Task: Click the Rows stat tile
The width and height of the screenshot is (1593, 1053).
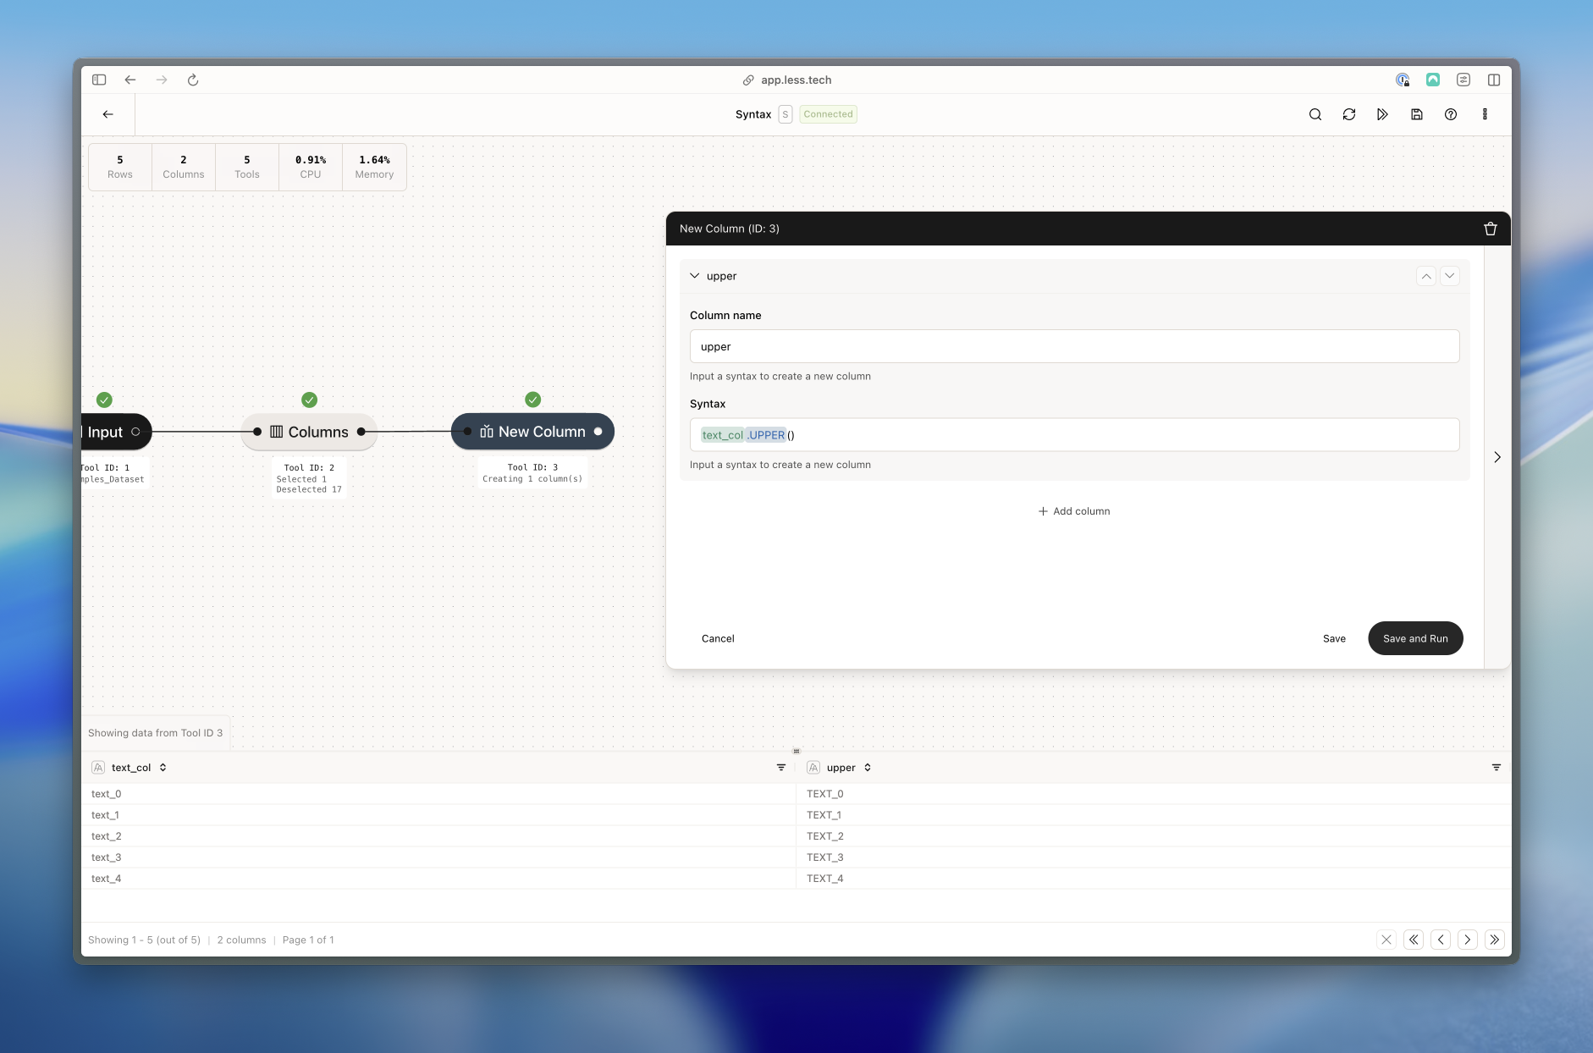Action: click(x=120, y=167)
